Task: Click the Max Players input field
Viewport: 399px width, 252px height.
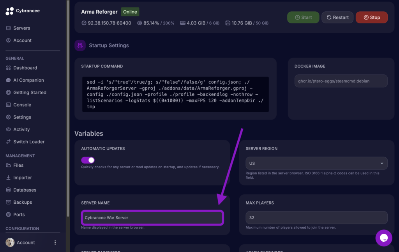Action: tap(316, 218)
